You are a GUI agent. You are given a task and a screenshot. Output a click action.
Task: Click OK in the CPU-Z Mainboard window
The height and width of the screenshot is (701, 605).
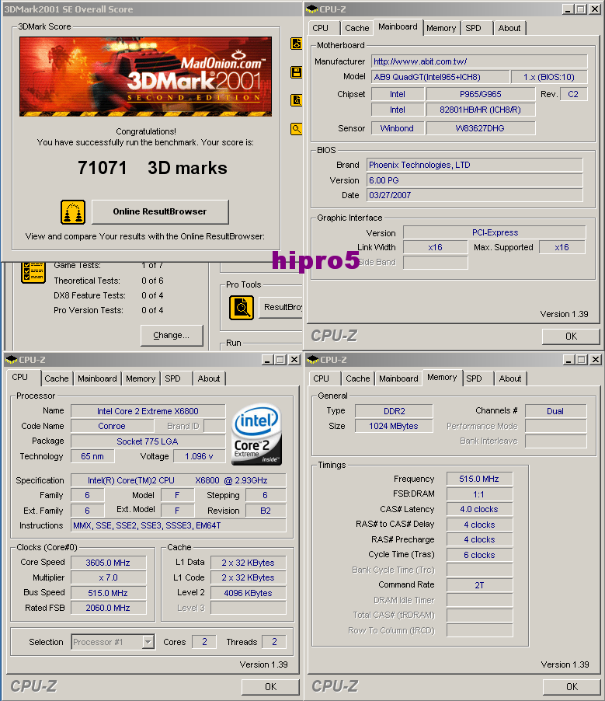coord(571,337)
